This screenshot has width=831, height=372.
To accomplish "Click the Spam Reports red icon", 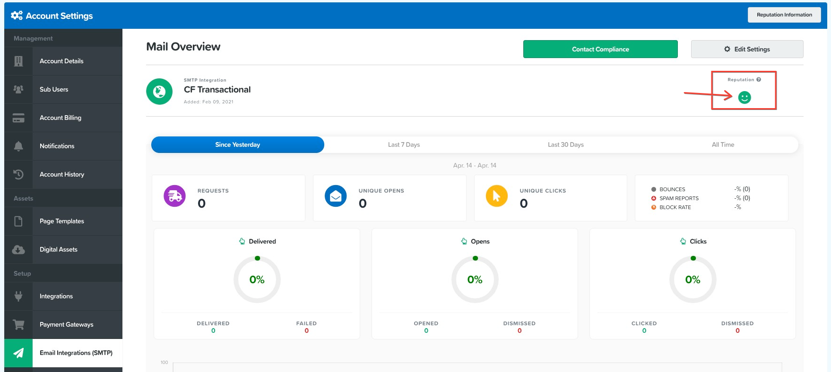I will [654, 198].
